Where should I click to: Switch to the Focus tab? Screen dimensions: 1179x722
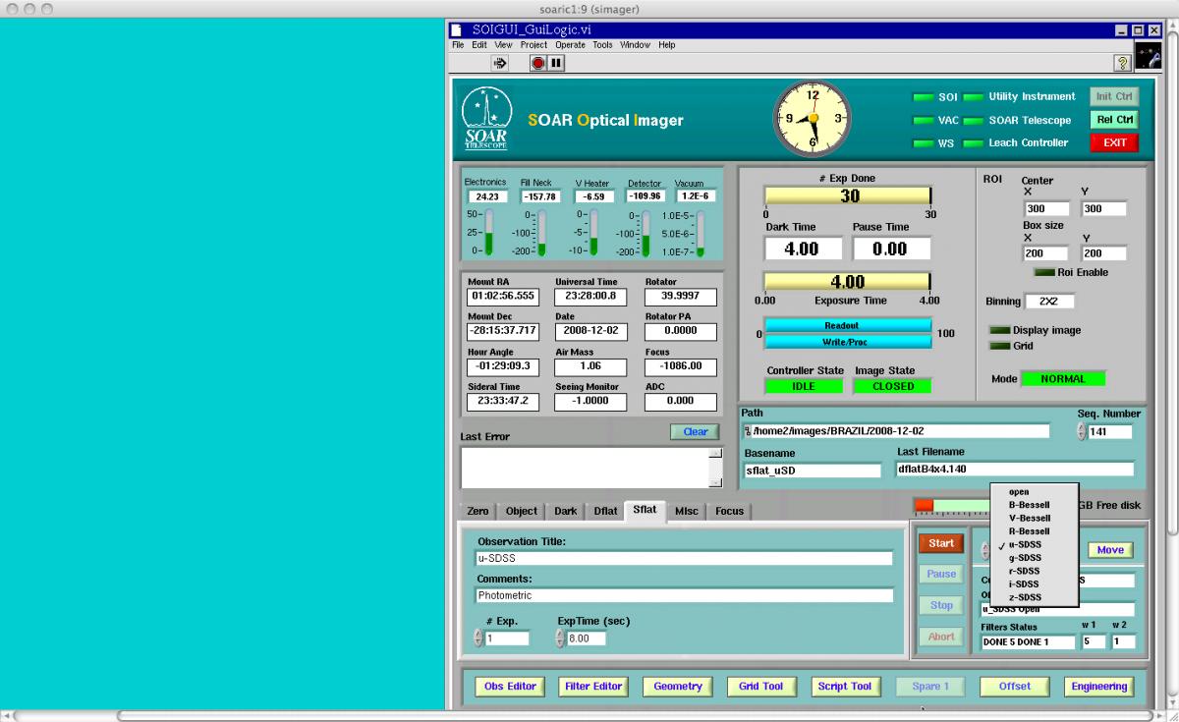click(729, 511)
